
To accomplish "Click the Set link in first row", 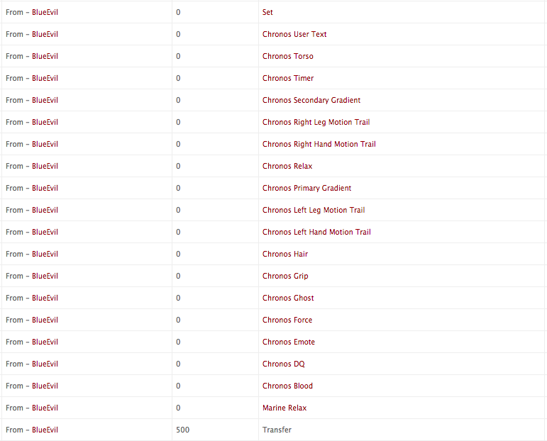I will [267, 12].
